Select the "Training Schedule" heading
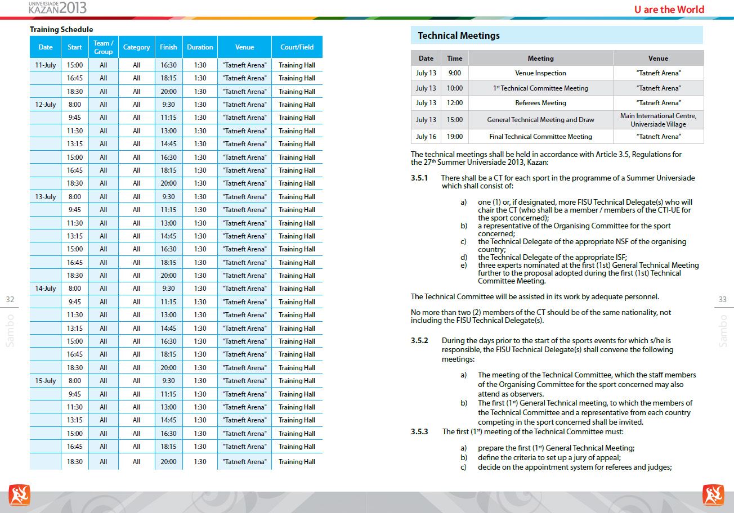 [61, 29]
